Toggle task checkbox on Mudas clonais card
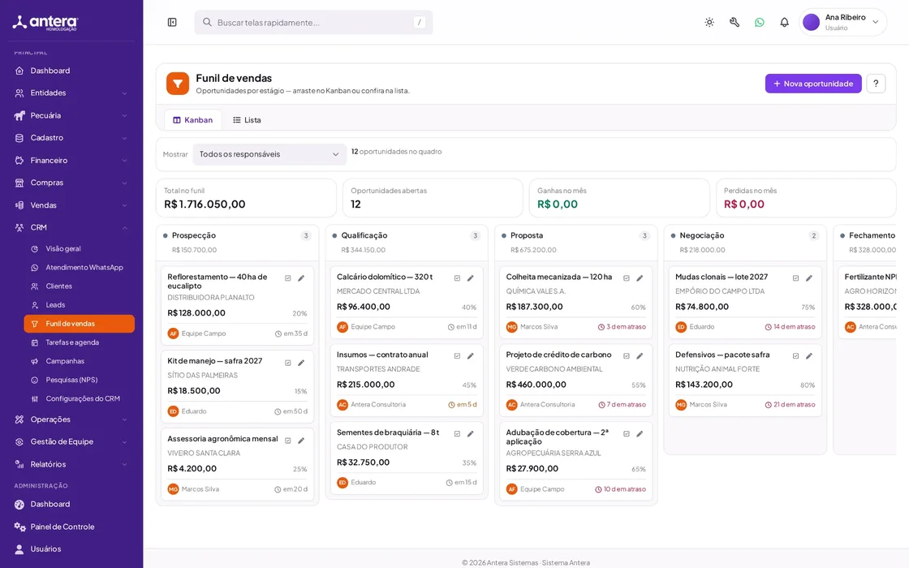 coord(795,278)
